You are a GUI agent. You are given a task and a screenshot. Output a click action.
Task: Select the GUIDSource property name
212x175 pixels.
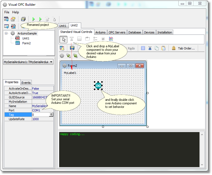point(17,97)
